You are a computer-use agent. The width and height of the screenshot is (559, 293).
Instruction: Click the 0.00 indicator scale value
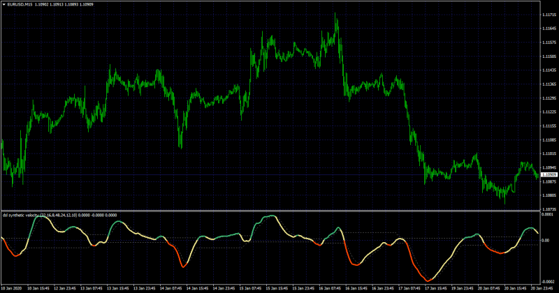546,240
